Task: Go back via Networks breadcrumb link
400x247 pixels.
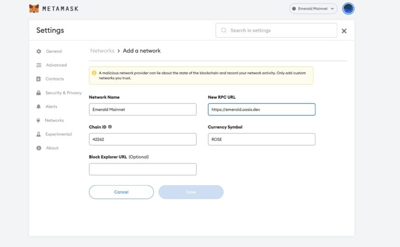Action: point(102,51)
